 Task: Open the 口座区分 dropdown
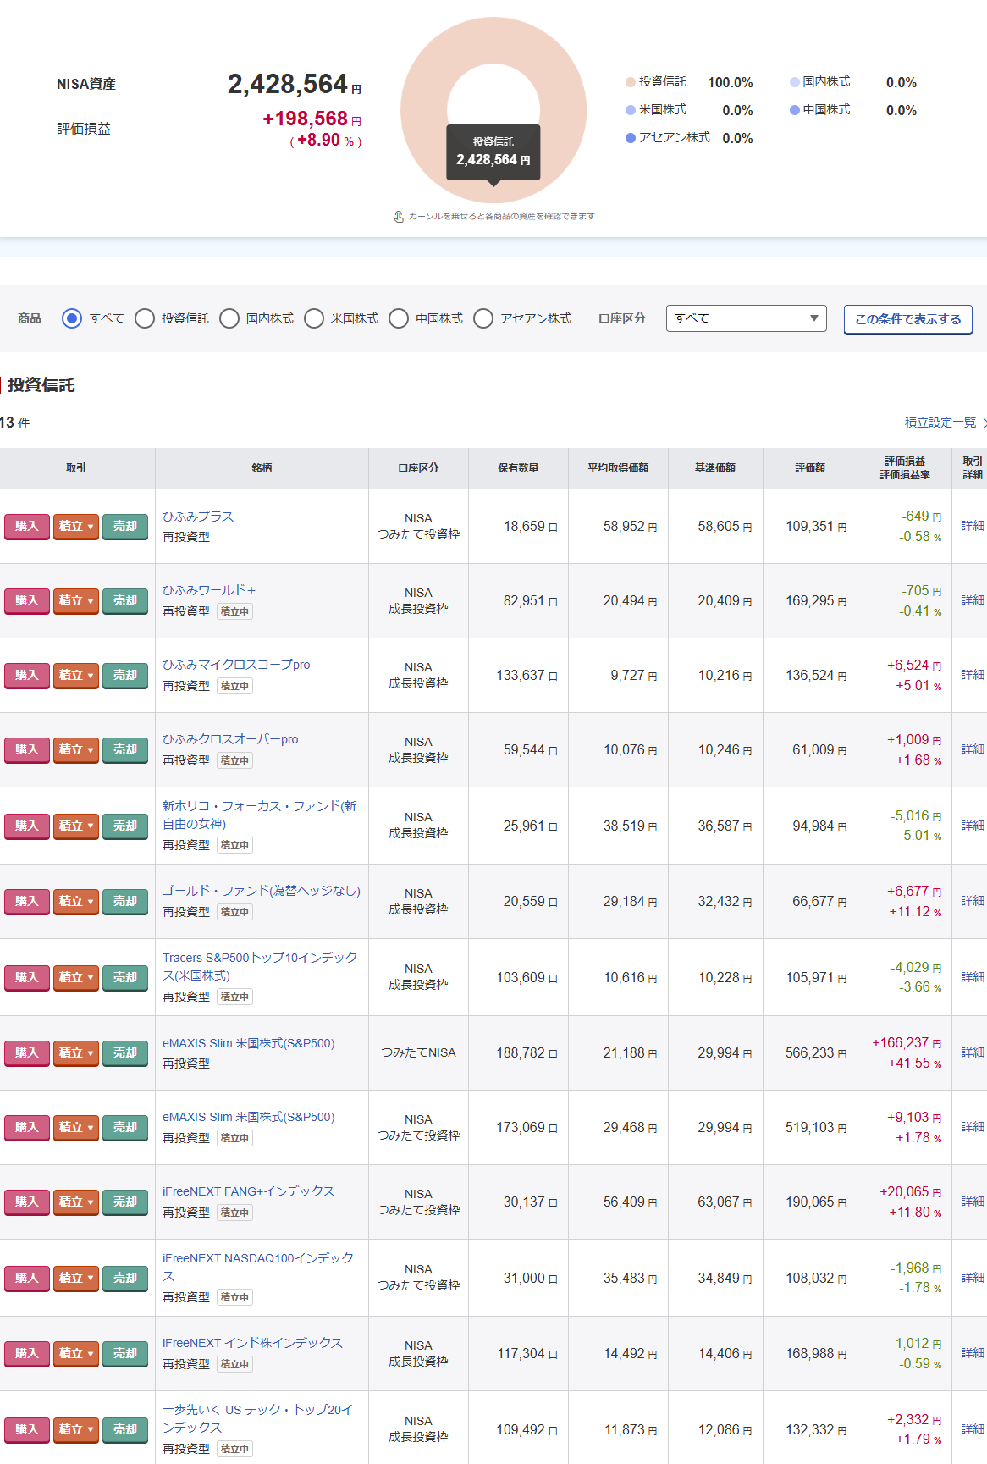coord(746,318)
